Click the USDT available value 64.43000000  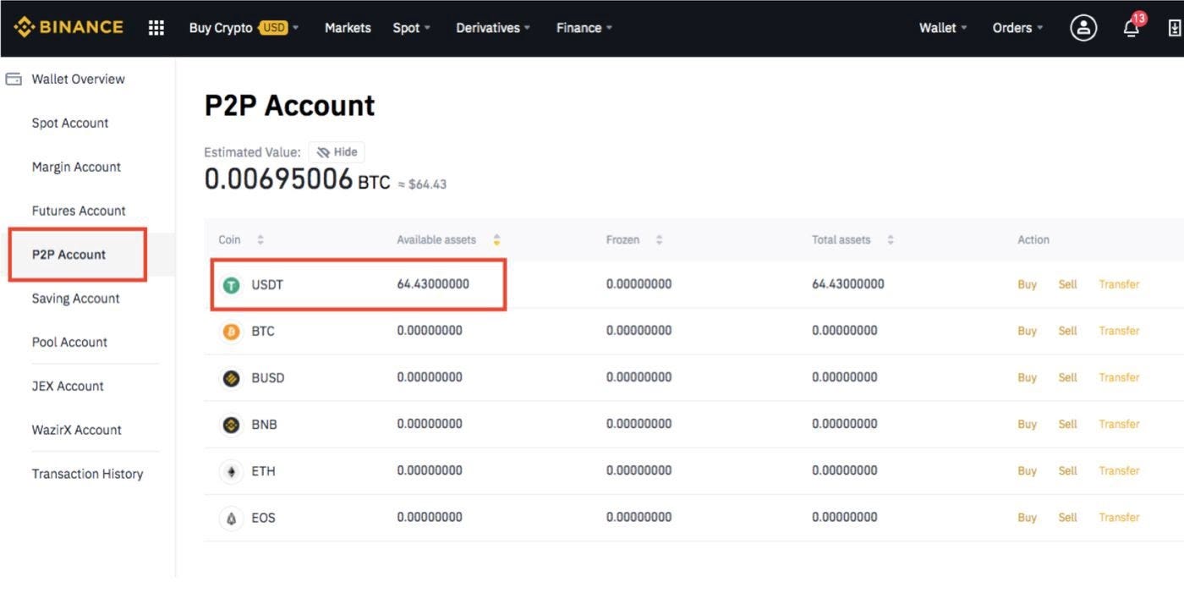pyautogui.click(x=433, y=284)
